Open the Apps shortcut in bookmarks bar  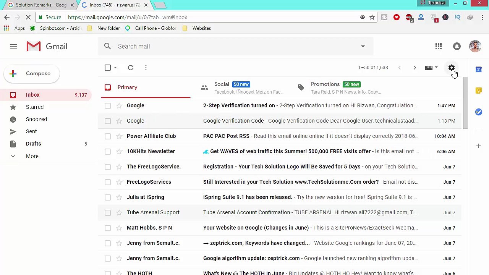(x=15, y=28)
